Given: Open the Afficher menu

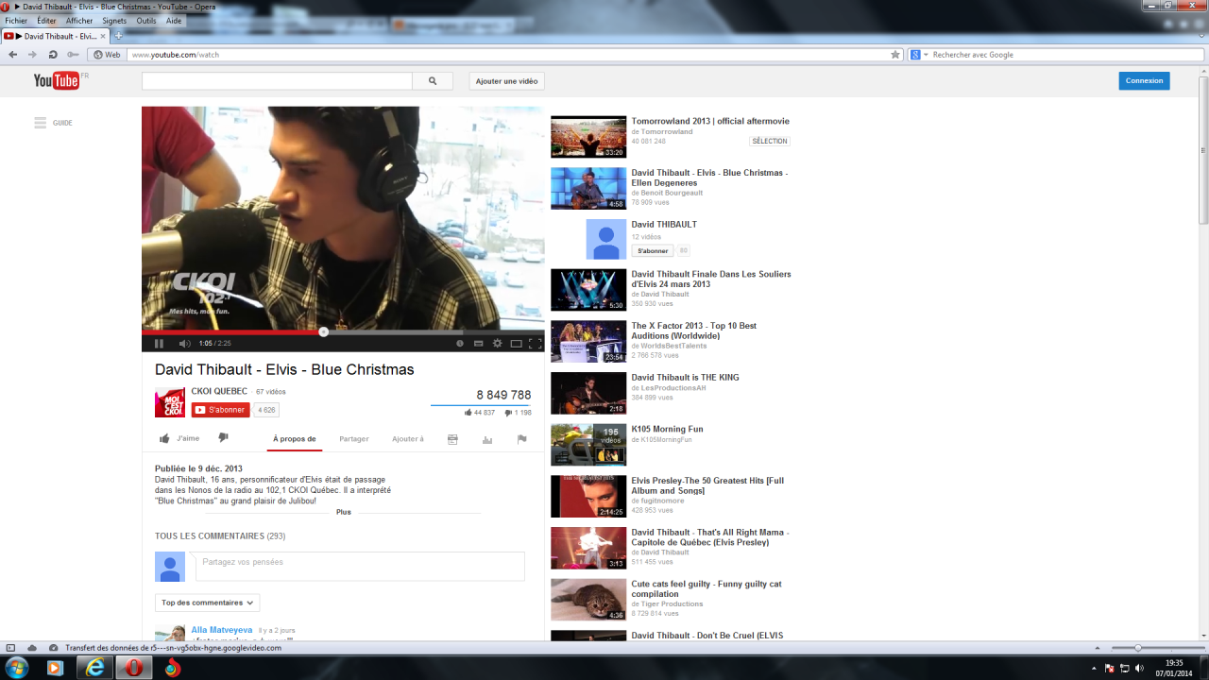Looking at the screenshot, I should pyautogui.click(x=79, y=21).
